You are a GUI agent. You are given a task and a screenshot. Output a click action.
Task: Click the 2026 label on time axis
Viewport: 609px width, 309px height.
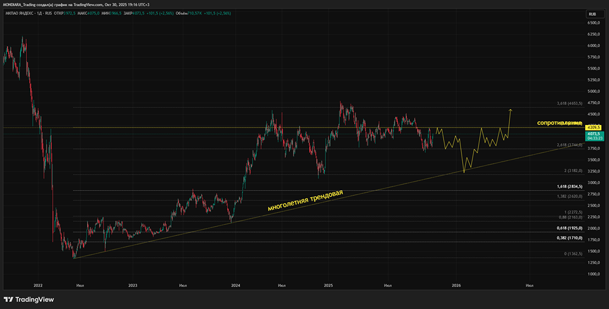pyautogui.click(x=456, y=285)
